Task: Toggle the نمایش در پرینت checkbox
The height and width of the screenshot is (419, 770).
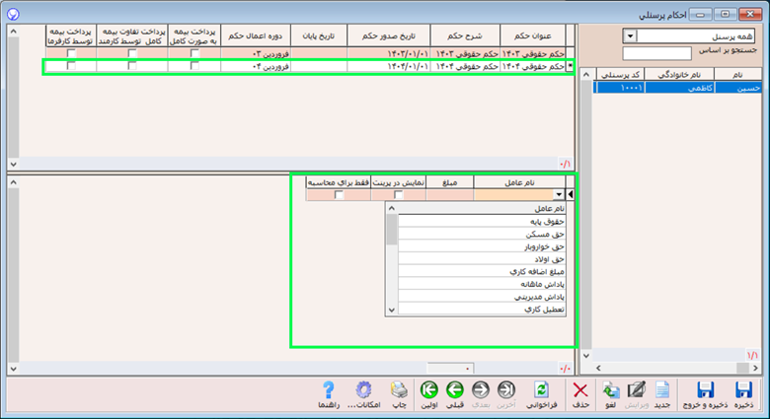Action: 399,195
